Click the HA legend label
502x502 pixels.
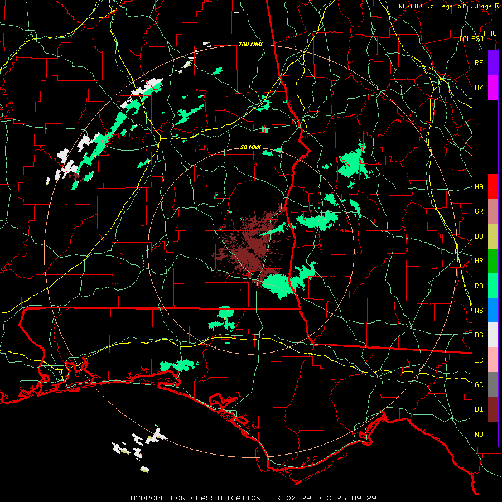[x=479, y=186]
